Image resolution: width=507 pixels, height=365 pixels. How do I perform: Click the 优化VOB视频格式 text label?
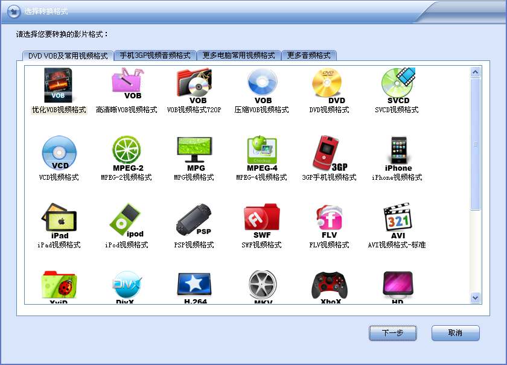pyautogui.click(x=59, y=110)
